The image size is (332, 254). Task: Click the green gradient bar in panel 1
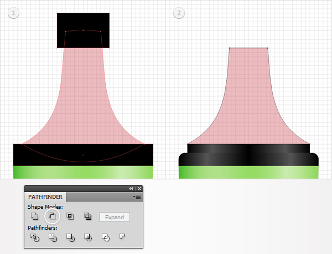83,172
